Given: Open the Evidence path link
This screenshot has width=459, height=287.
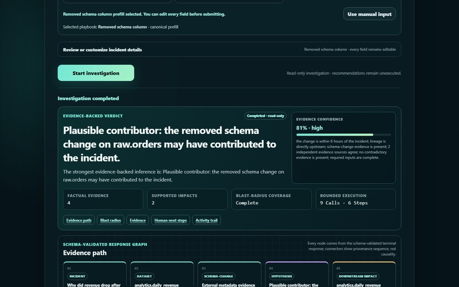Looking at the screenshot, I should coord(79,220).
